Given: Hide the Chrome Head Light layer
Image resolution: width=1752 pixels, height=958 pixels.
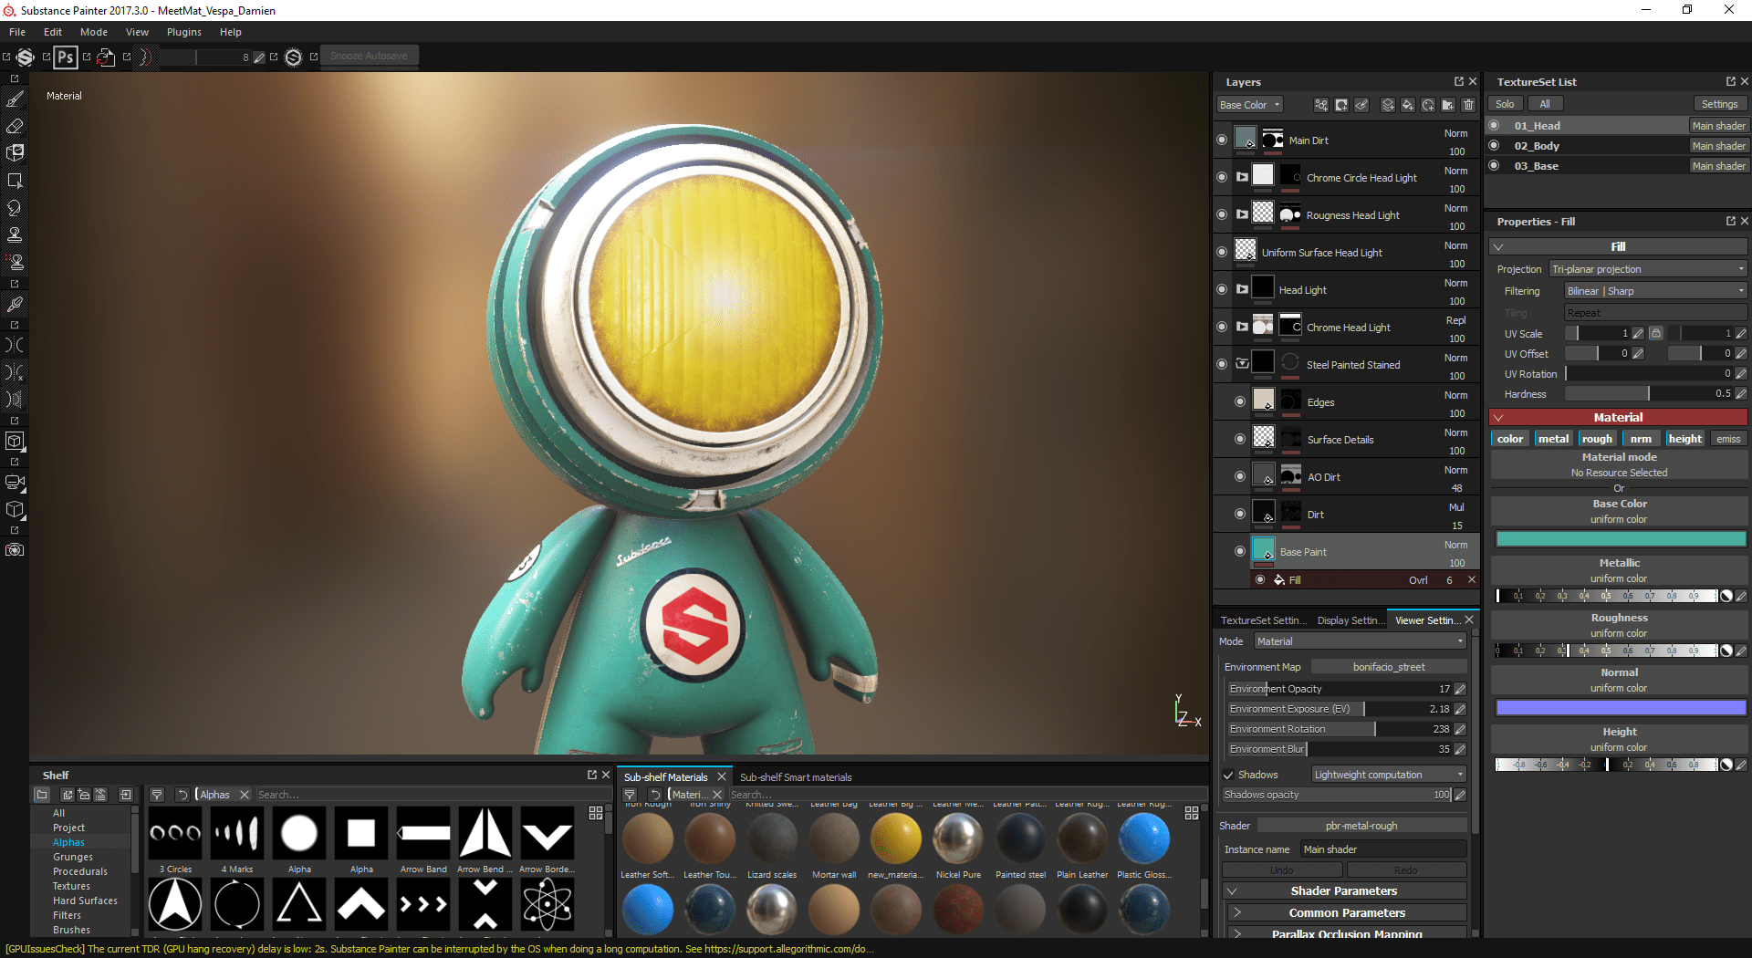Looking at the screenshot, I should point(1222,328).
